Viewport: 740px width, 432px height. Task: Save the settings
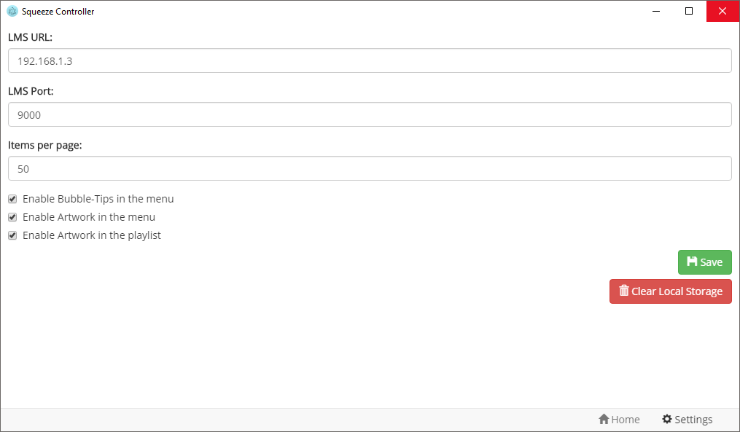coord(704,262)
